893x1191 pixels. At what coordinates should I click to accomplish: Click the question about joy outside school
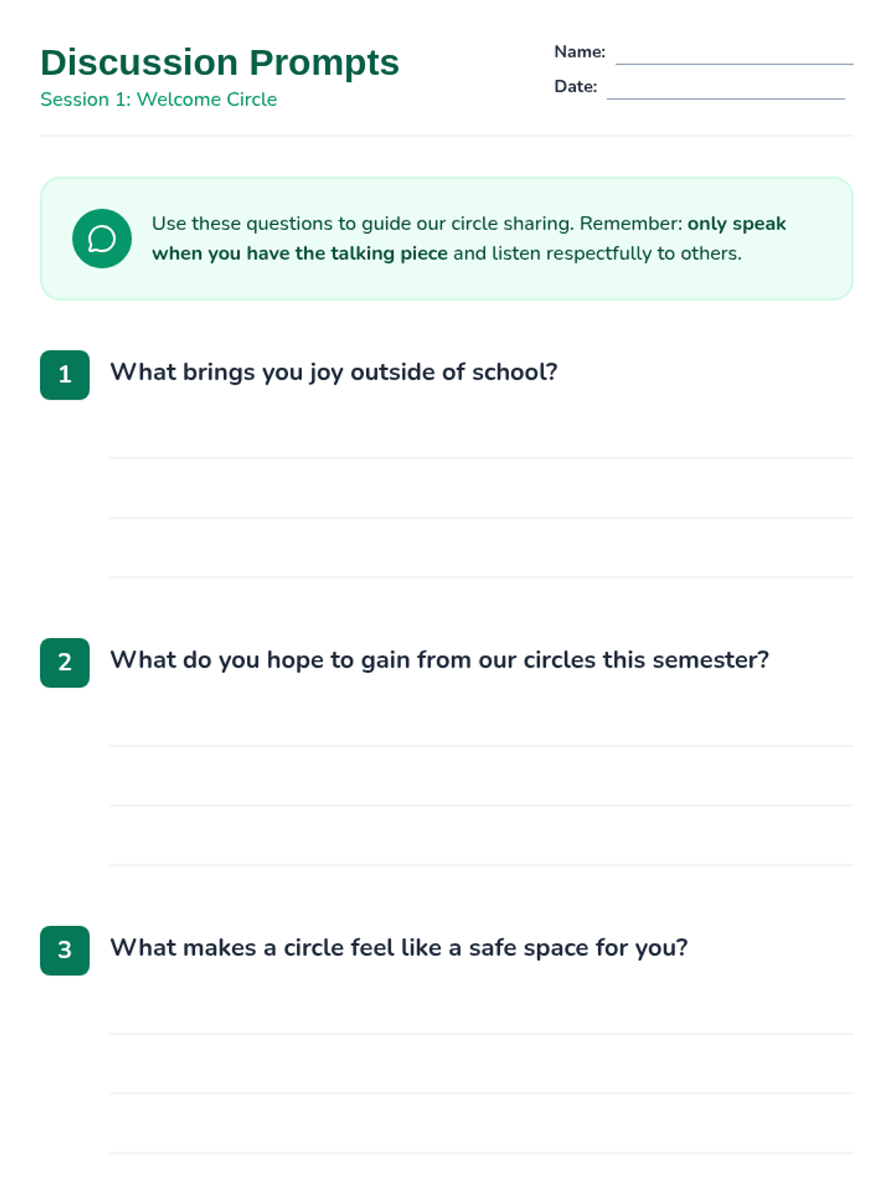click(x=333, y=372)
